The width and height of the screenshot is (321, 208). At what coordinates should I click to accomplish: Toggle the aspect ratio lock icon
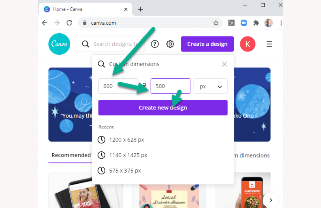point(144,86)
